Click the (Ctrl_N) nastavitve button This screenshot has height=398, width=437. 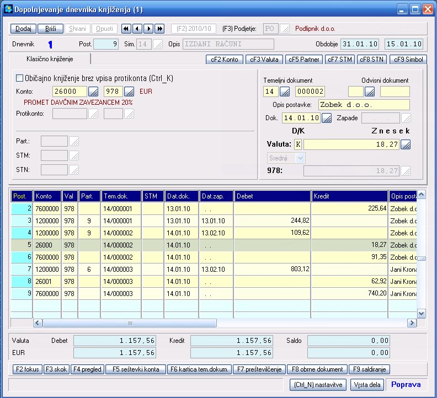318,385
